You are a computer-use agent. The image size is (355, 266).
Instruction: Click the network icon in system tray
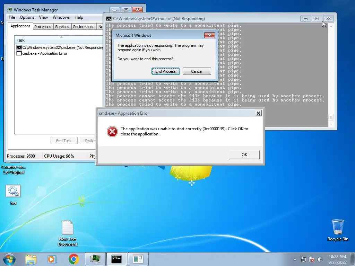tap(303, 259)
